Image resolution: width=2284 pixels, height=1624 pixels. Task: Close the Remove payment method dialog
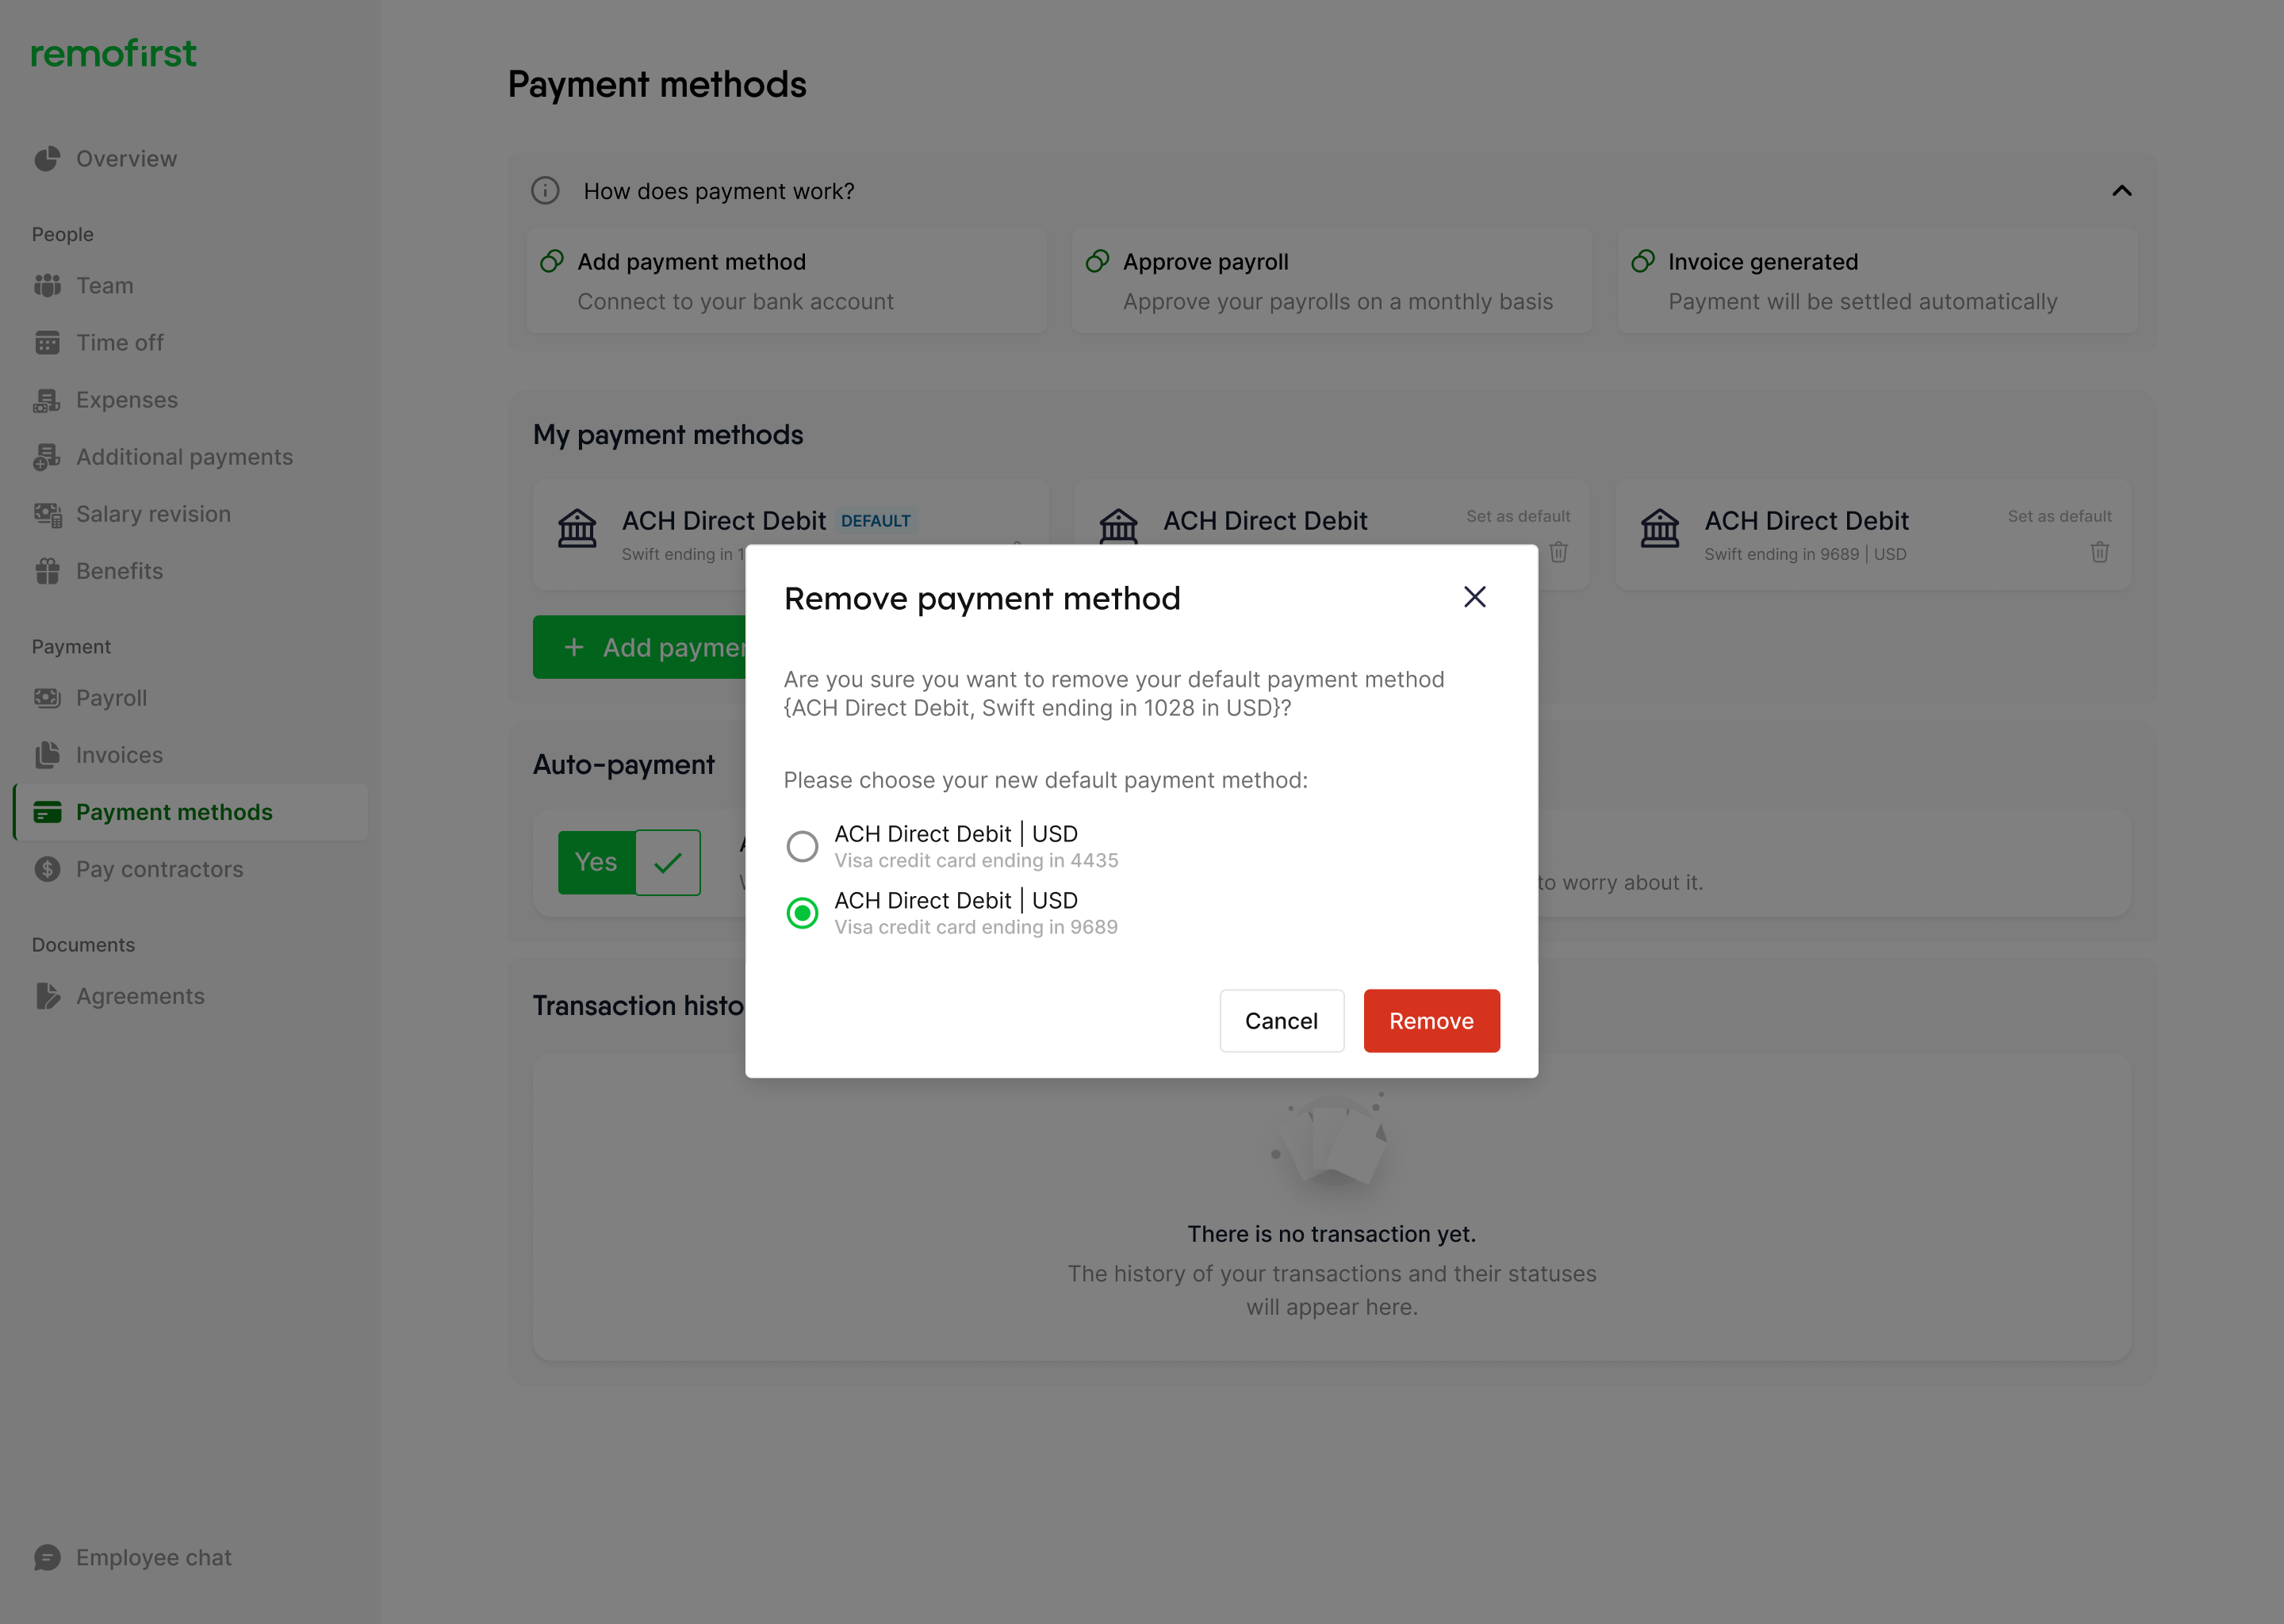click(x=1474, y=597)
